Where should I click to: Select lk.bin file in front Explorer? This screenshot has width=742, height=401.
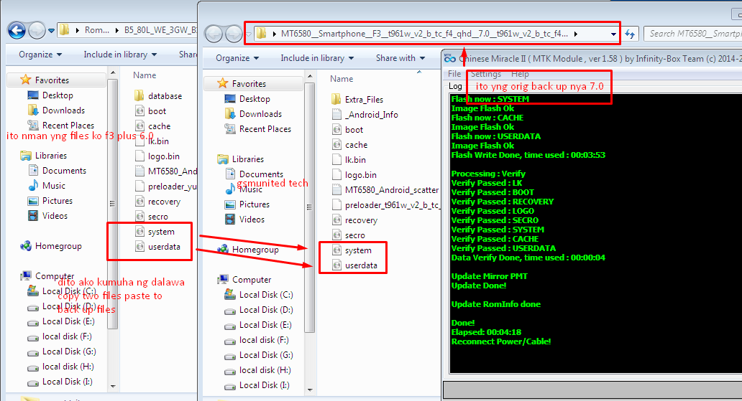(349, 160)
